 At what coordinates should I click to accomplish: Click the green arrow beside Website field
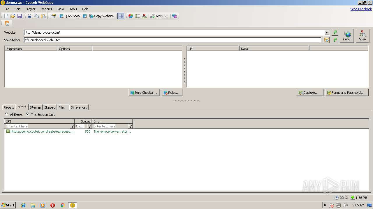(335, 33)
